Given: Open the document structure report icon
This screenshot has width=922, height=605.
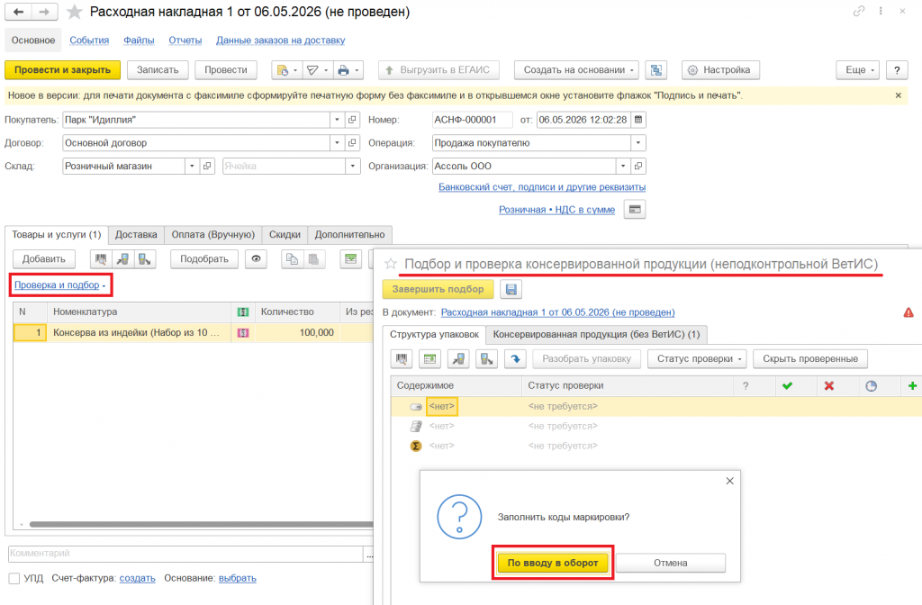Looking at the screenshot, I should 655,70.
